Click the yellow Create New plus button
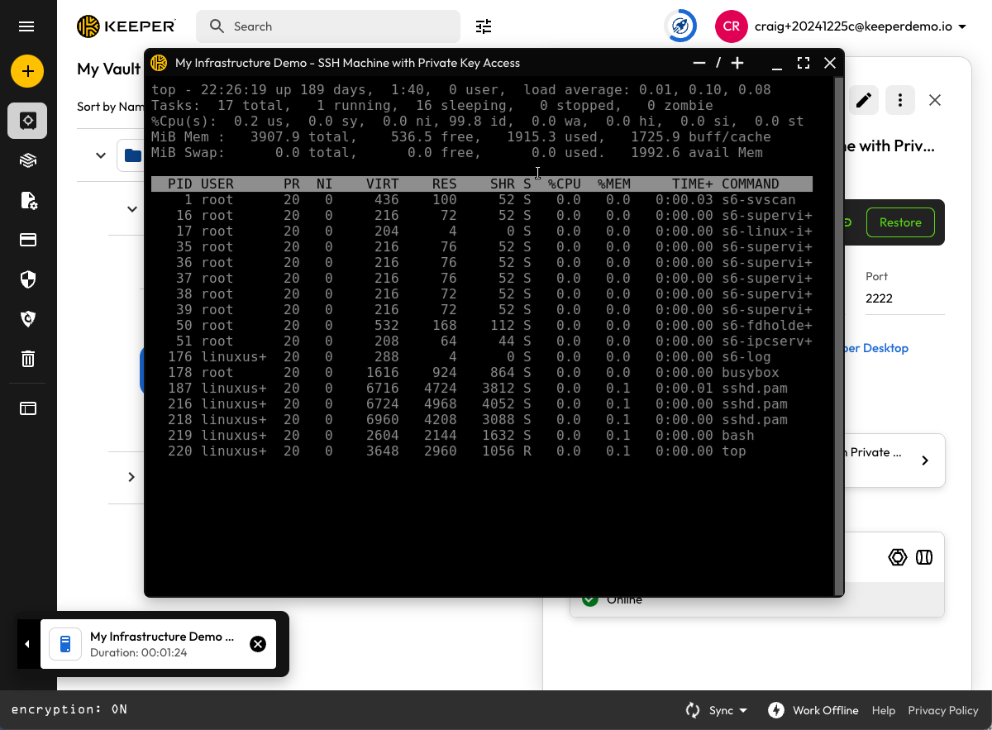The image size is (992, 730). (x=27, y=71)
